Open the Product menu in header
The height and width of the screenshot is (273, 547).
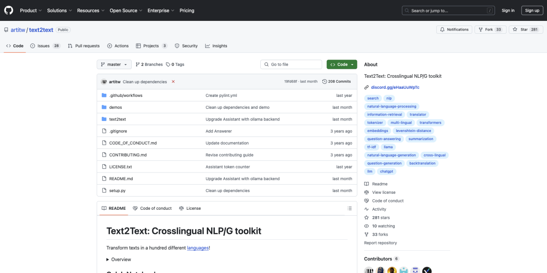click(31, 10)
